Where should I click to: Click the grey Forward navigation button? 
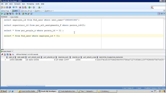34,7
